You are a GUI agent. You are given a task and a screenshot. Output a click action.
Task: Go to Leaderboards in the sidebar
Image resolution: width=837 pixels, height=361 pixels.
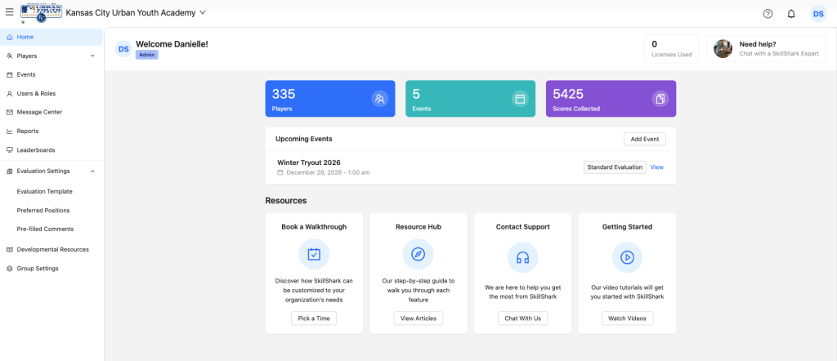36,149
